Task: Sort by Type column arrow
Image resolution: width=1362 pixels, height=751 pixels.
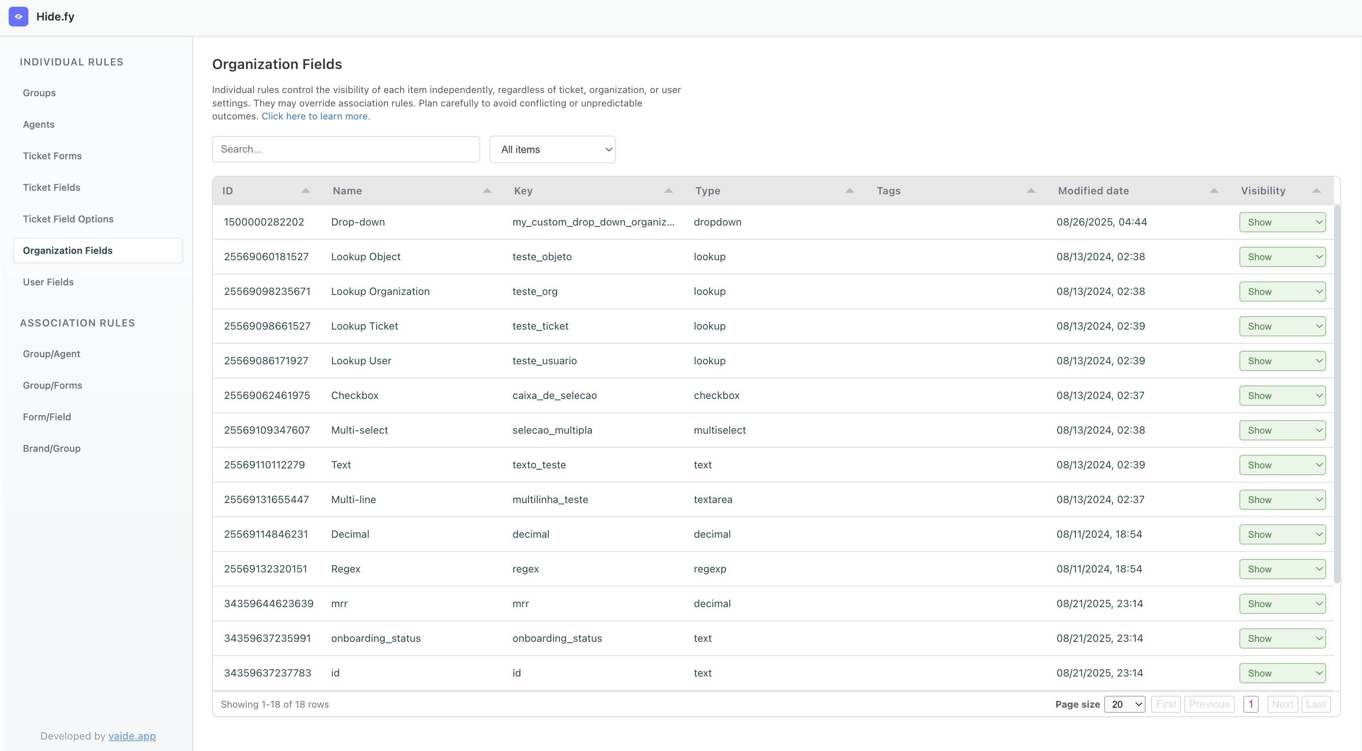Action: click(x=850, y=191)
